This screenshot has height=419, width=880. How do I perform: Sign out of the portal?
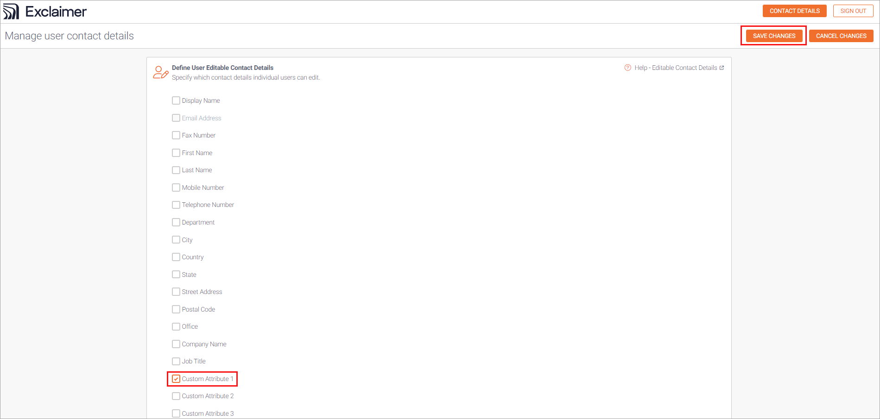tap(853, 11)
